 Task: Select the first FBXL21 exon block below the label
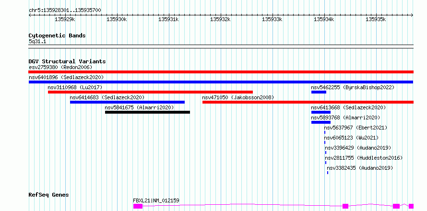pos(138,206)
